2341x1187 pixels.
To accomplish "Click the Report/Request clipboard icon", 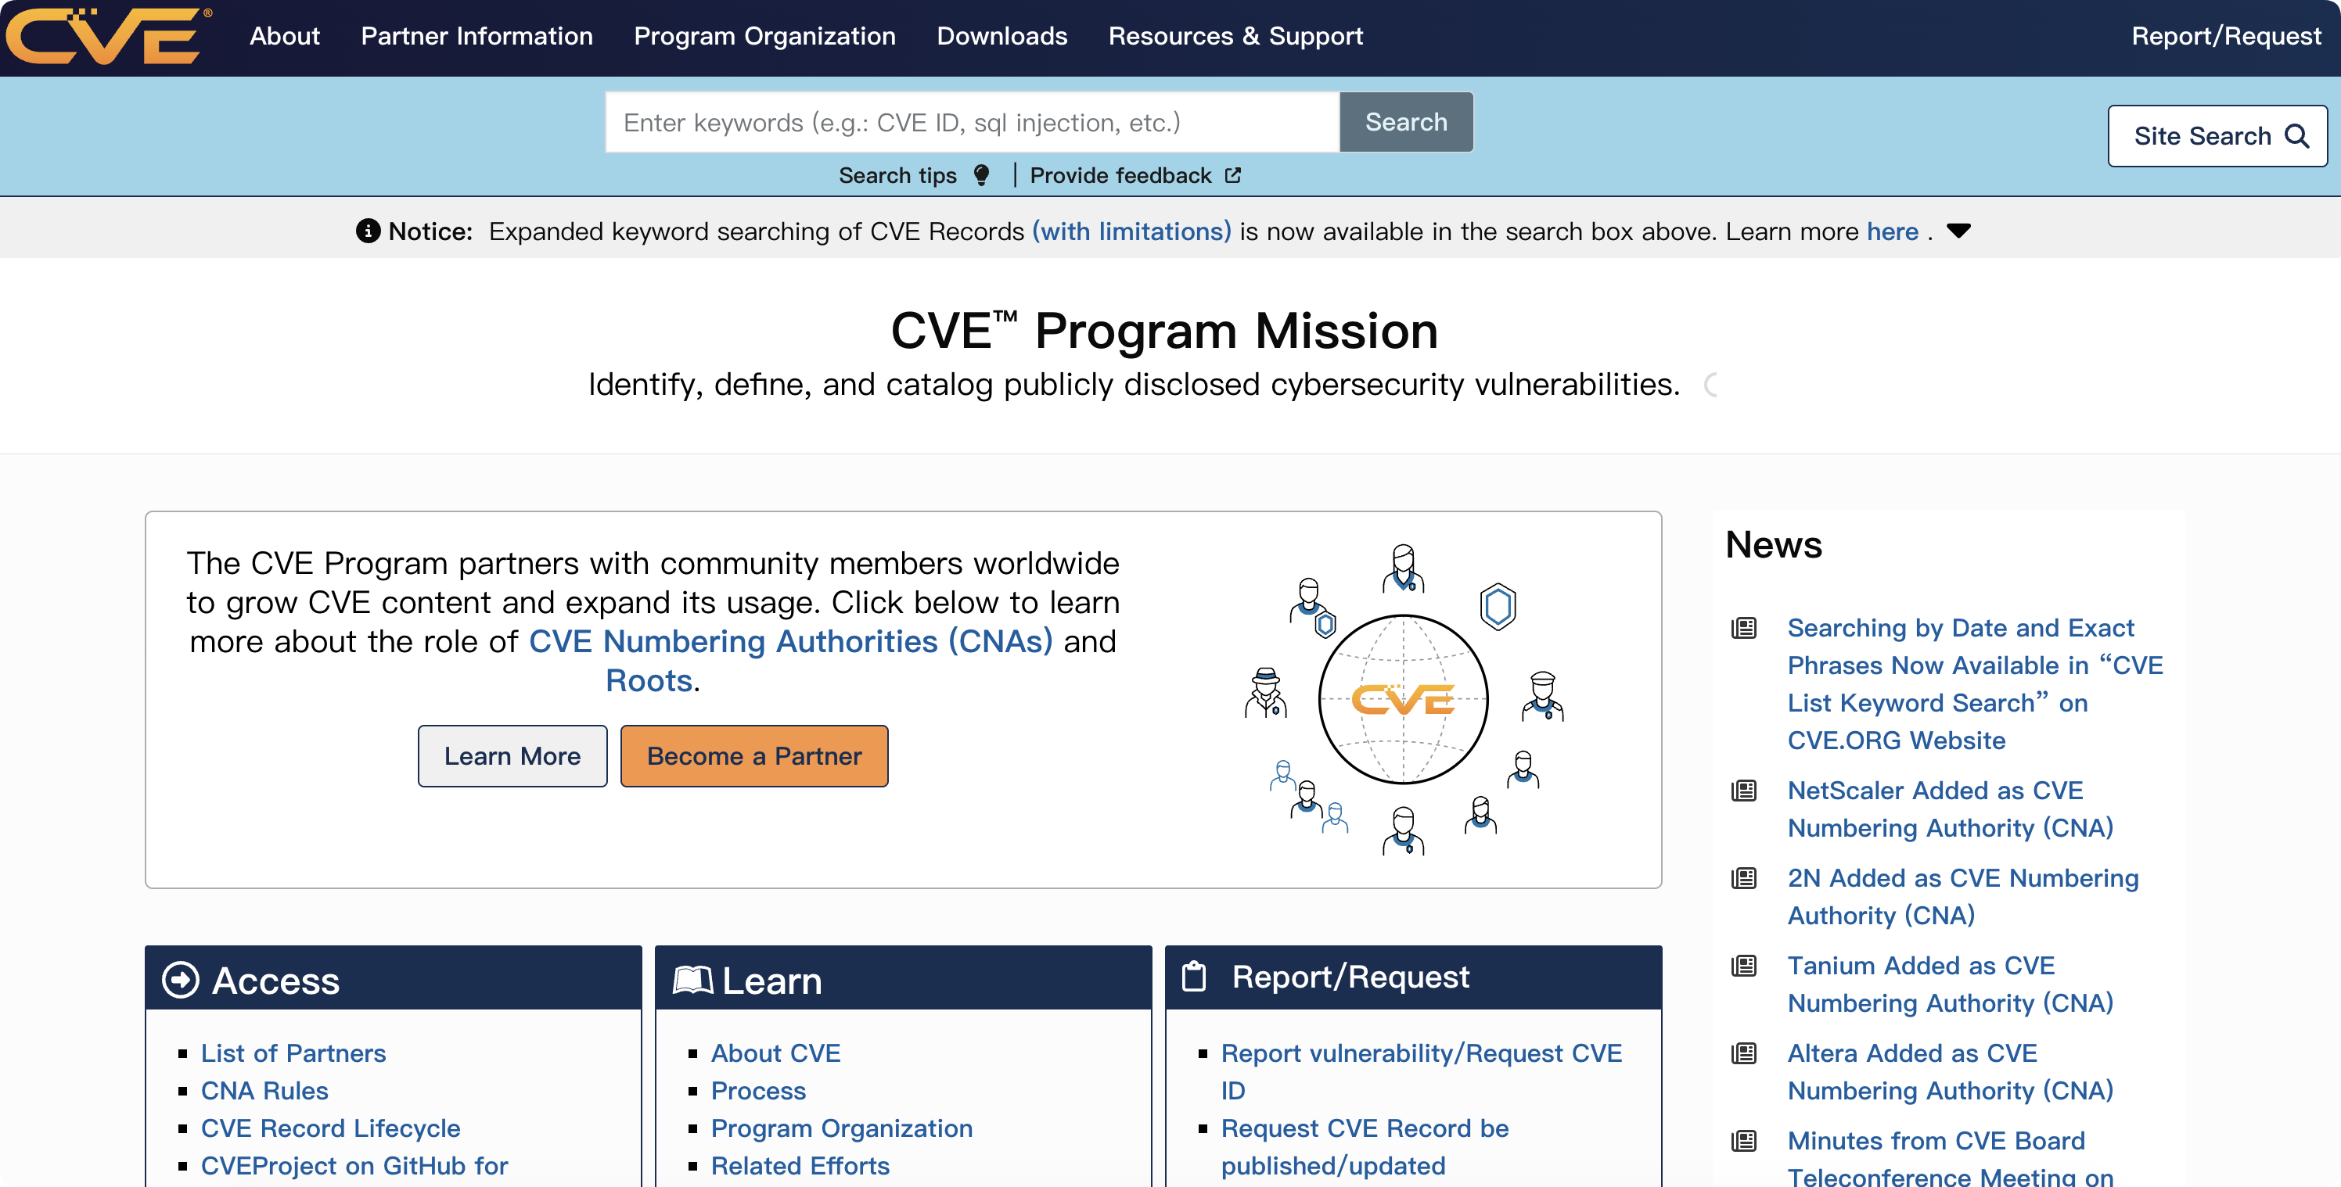I will pyautogui.click(x=1193, y=977).
